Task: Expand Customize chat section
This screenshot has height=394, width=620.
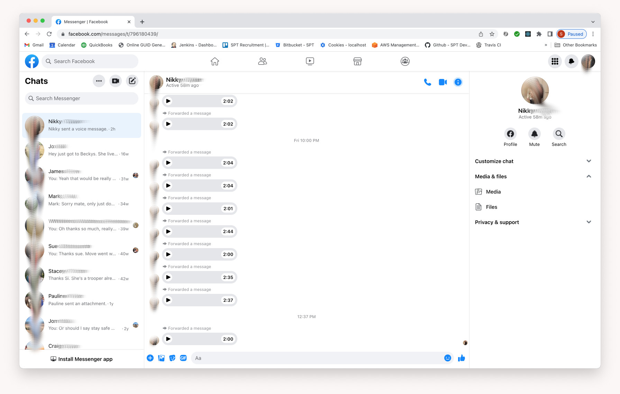Action: tap(533, 161)
